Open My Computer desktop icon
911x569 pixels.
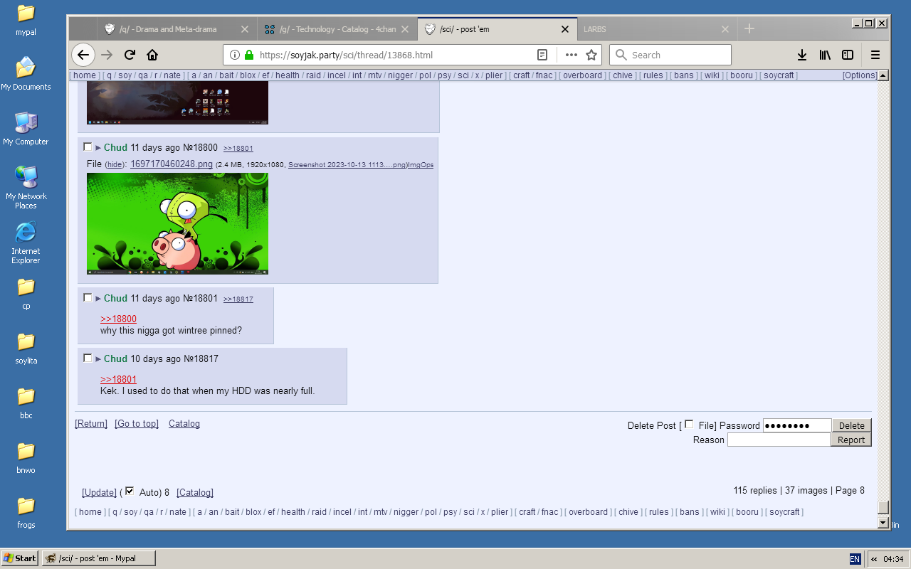[26, 128]
